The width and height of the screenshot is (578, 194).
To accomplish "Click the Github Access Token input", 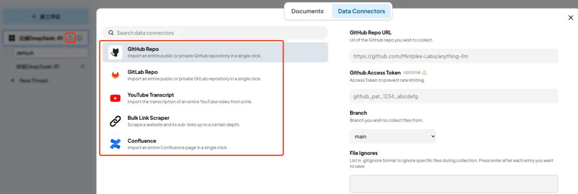I will (x=454, y=96).
